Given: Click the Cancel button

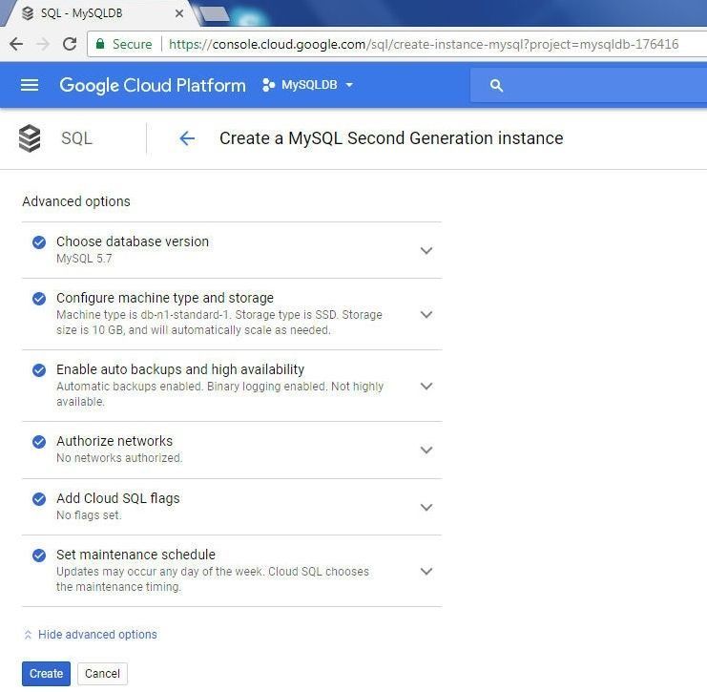Looking at the screenshot, I should click(102, 674).
